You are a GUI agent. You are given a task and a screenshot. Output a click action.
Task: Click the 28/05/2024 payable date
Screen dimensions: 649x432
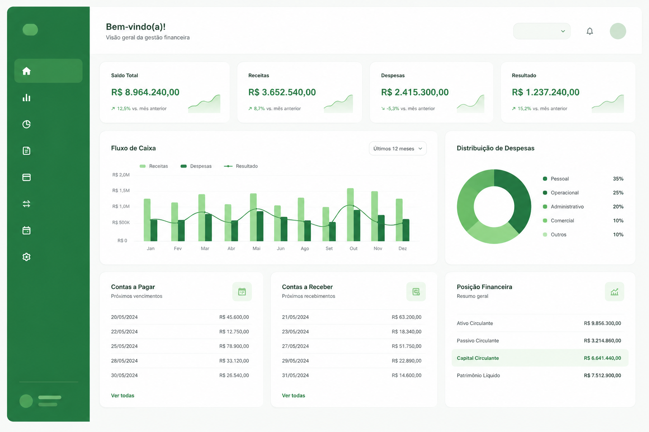click(124, 361)
